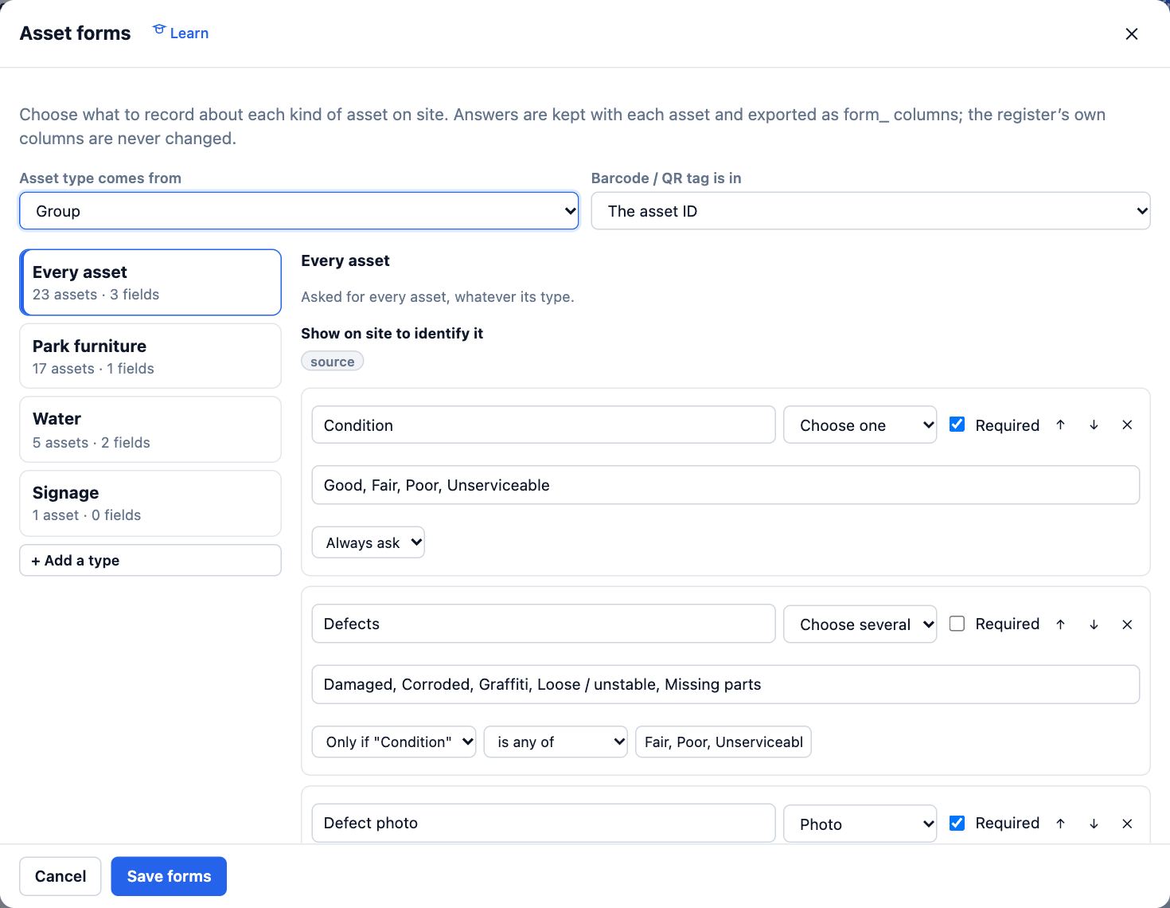
Task: Move the Defect photo field down
Action: click(x=1094, y=824)
